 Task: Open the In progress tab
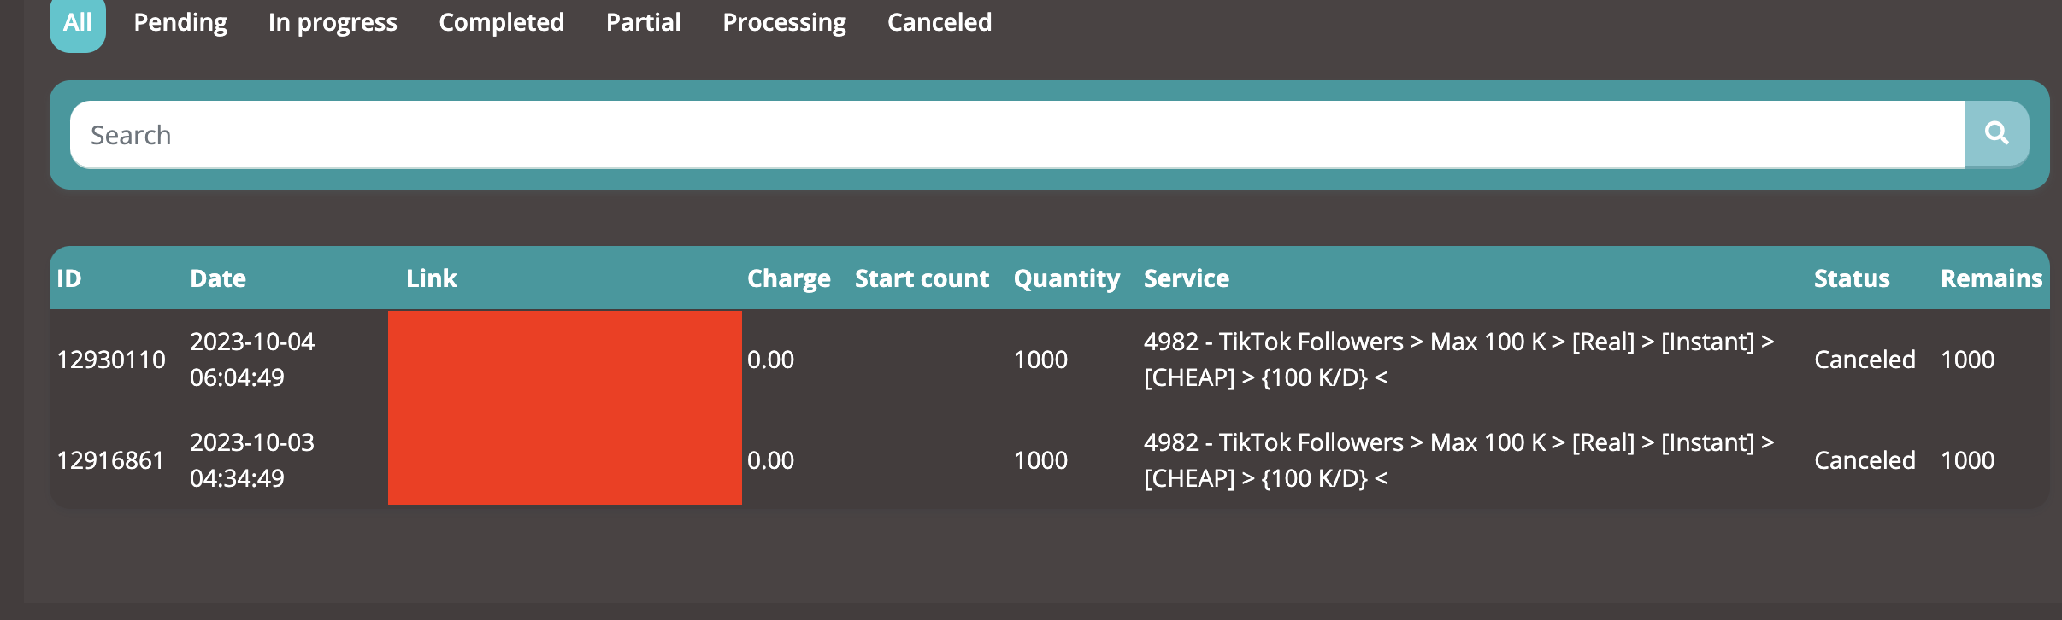pyautogui.click(x=333, y=23)
